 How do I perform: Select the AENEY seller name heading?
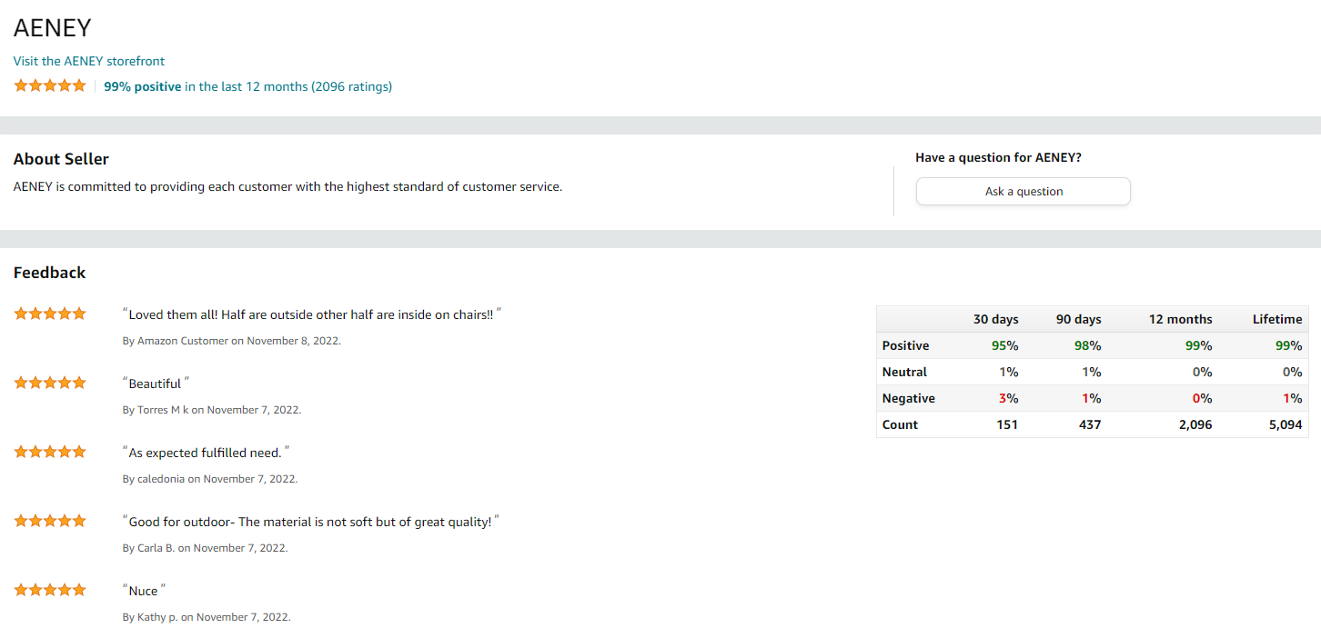coord(53,28)
